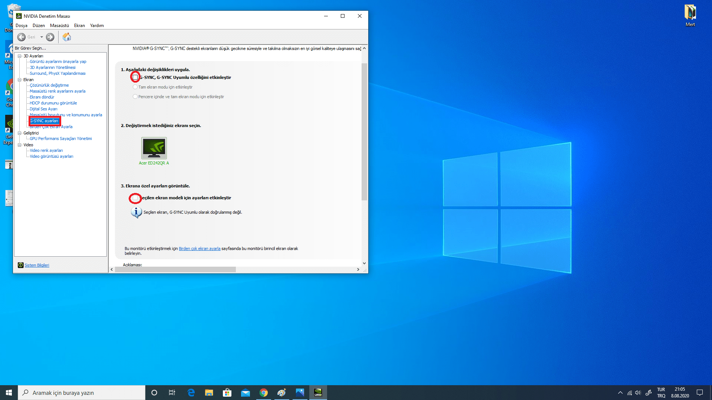Viewport: 712px width, 400px height.
Task: Select 'Pencere içinde ve tam ekran' radio option
Action: pyautogui.click(x=135, y=97)
